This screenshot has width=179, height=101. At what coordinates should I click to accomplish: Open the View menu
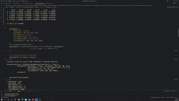coord(14,1)
